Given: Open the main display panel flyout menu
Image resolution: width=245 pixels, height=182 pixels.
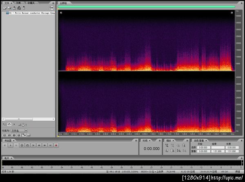Looking at the screenshot, I should click(241, 3).
